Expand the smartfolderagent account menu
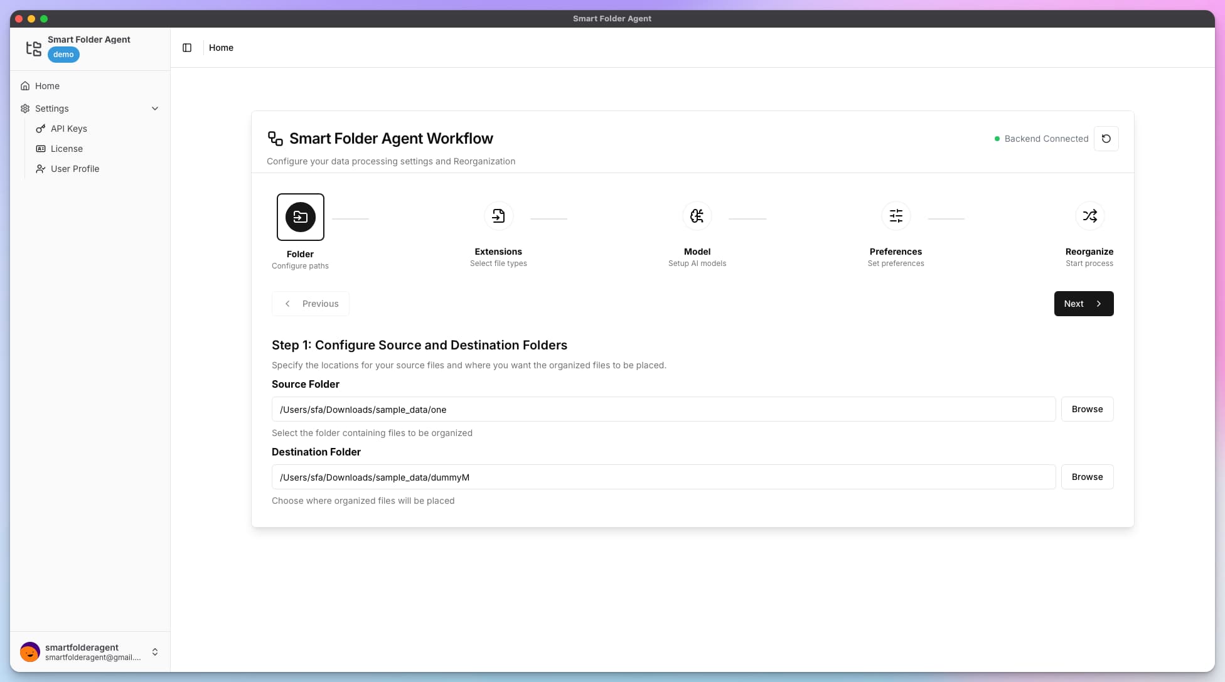The height and width of the screenshot is (682, 1225). click(x=155, y=652)
